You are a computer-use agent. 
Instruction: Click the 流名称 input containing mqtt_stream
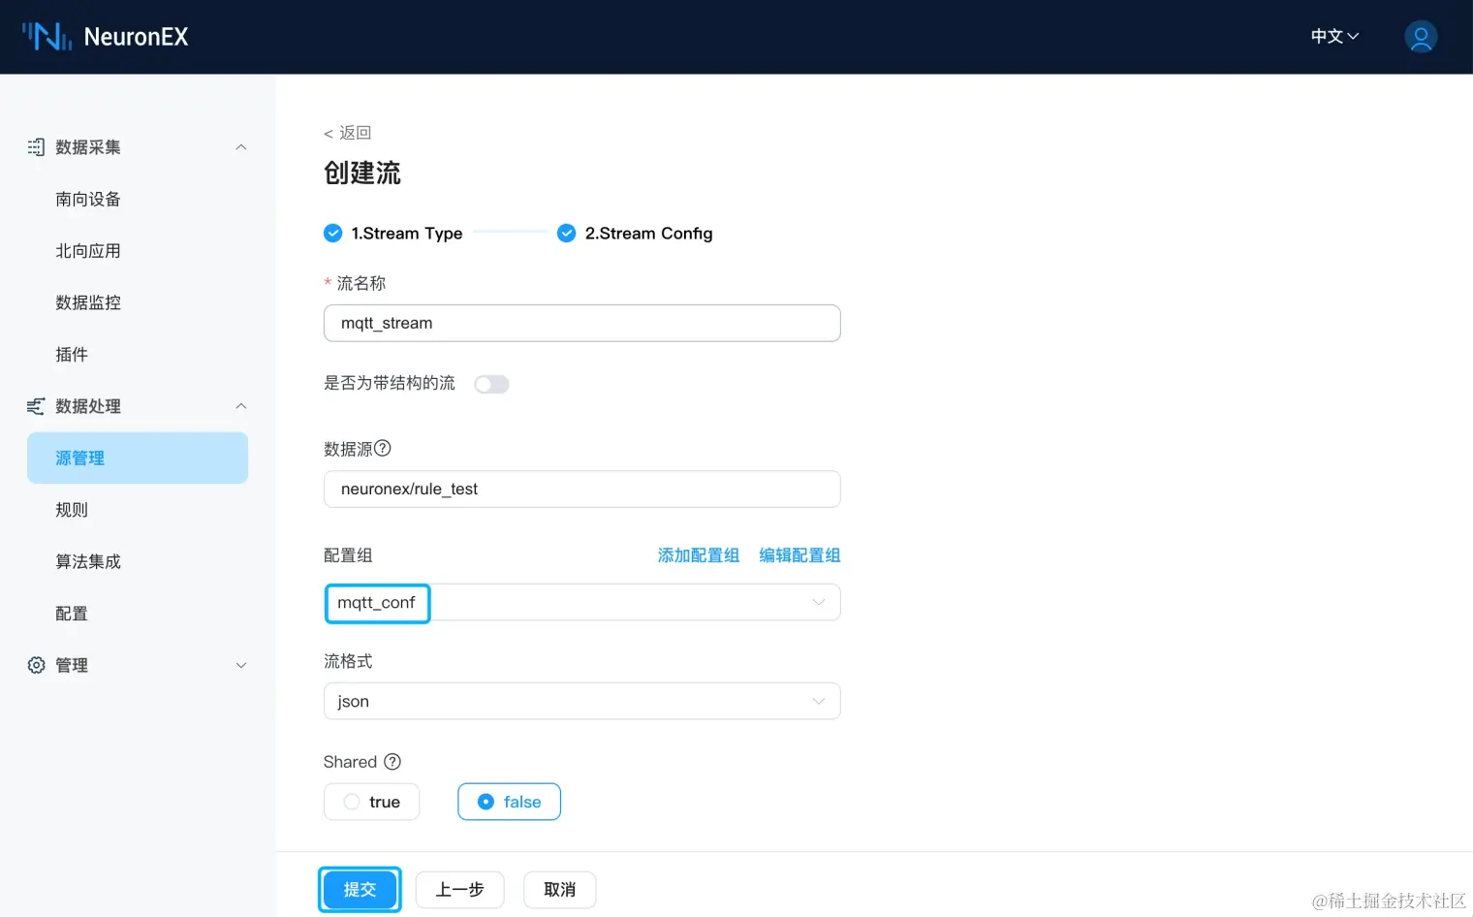pos(581,323)
